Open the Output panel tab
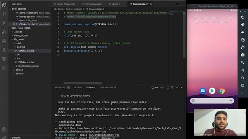Screen dimensions: 248x139 [x=78, y=87]
